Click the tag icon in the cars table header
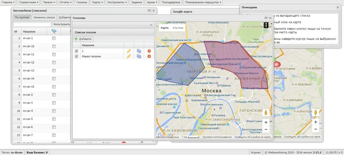The width and height of the screenshot is (344, 155). coord(54,31)
